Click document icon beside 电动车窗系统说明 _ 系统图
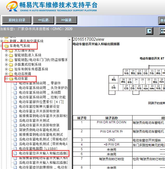This screenshot has height=169, width=165. pyautogui.click(x=15, y=93)
